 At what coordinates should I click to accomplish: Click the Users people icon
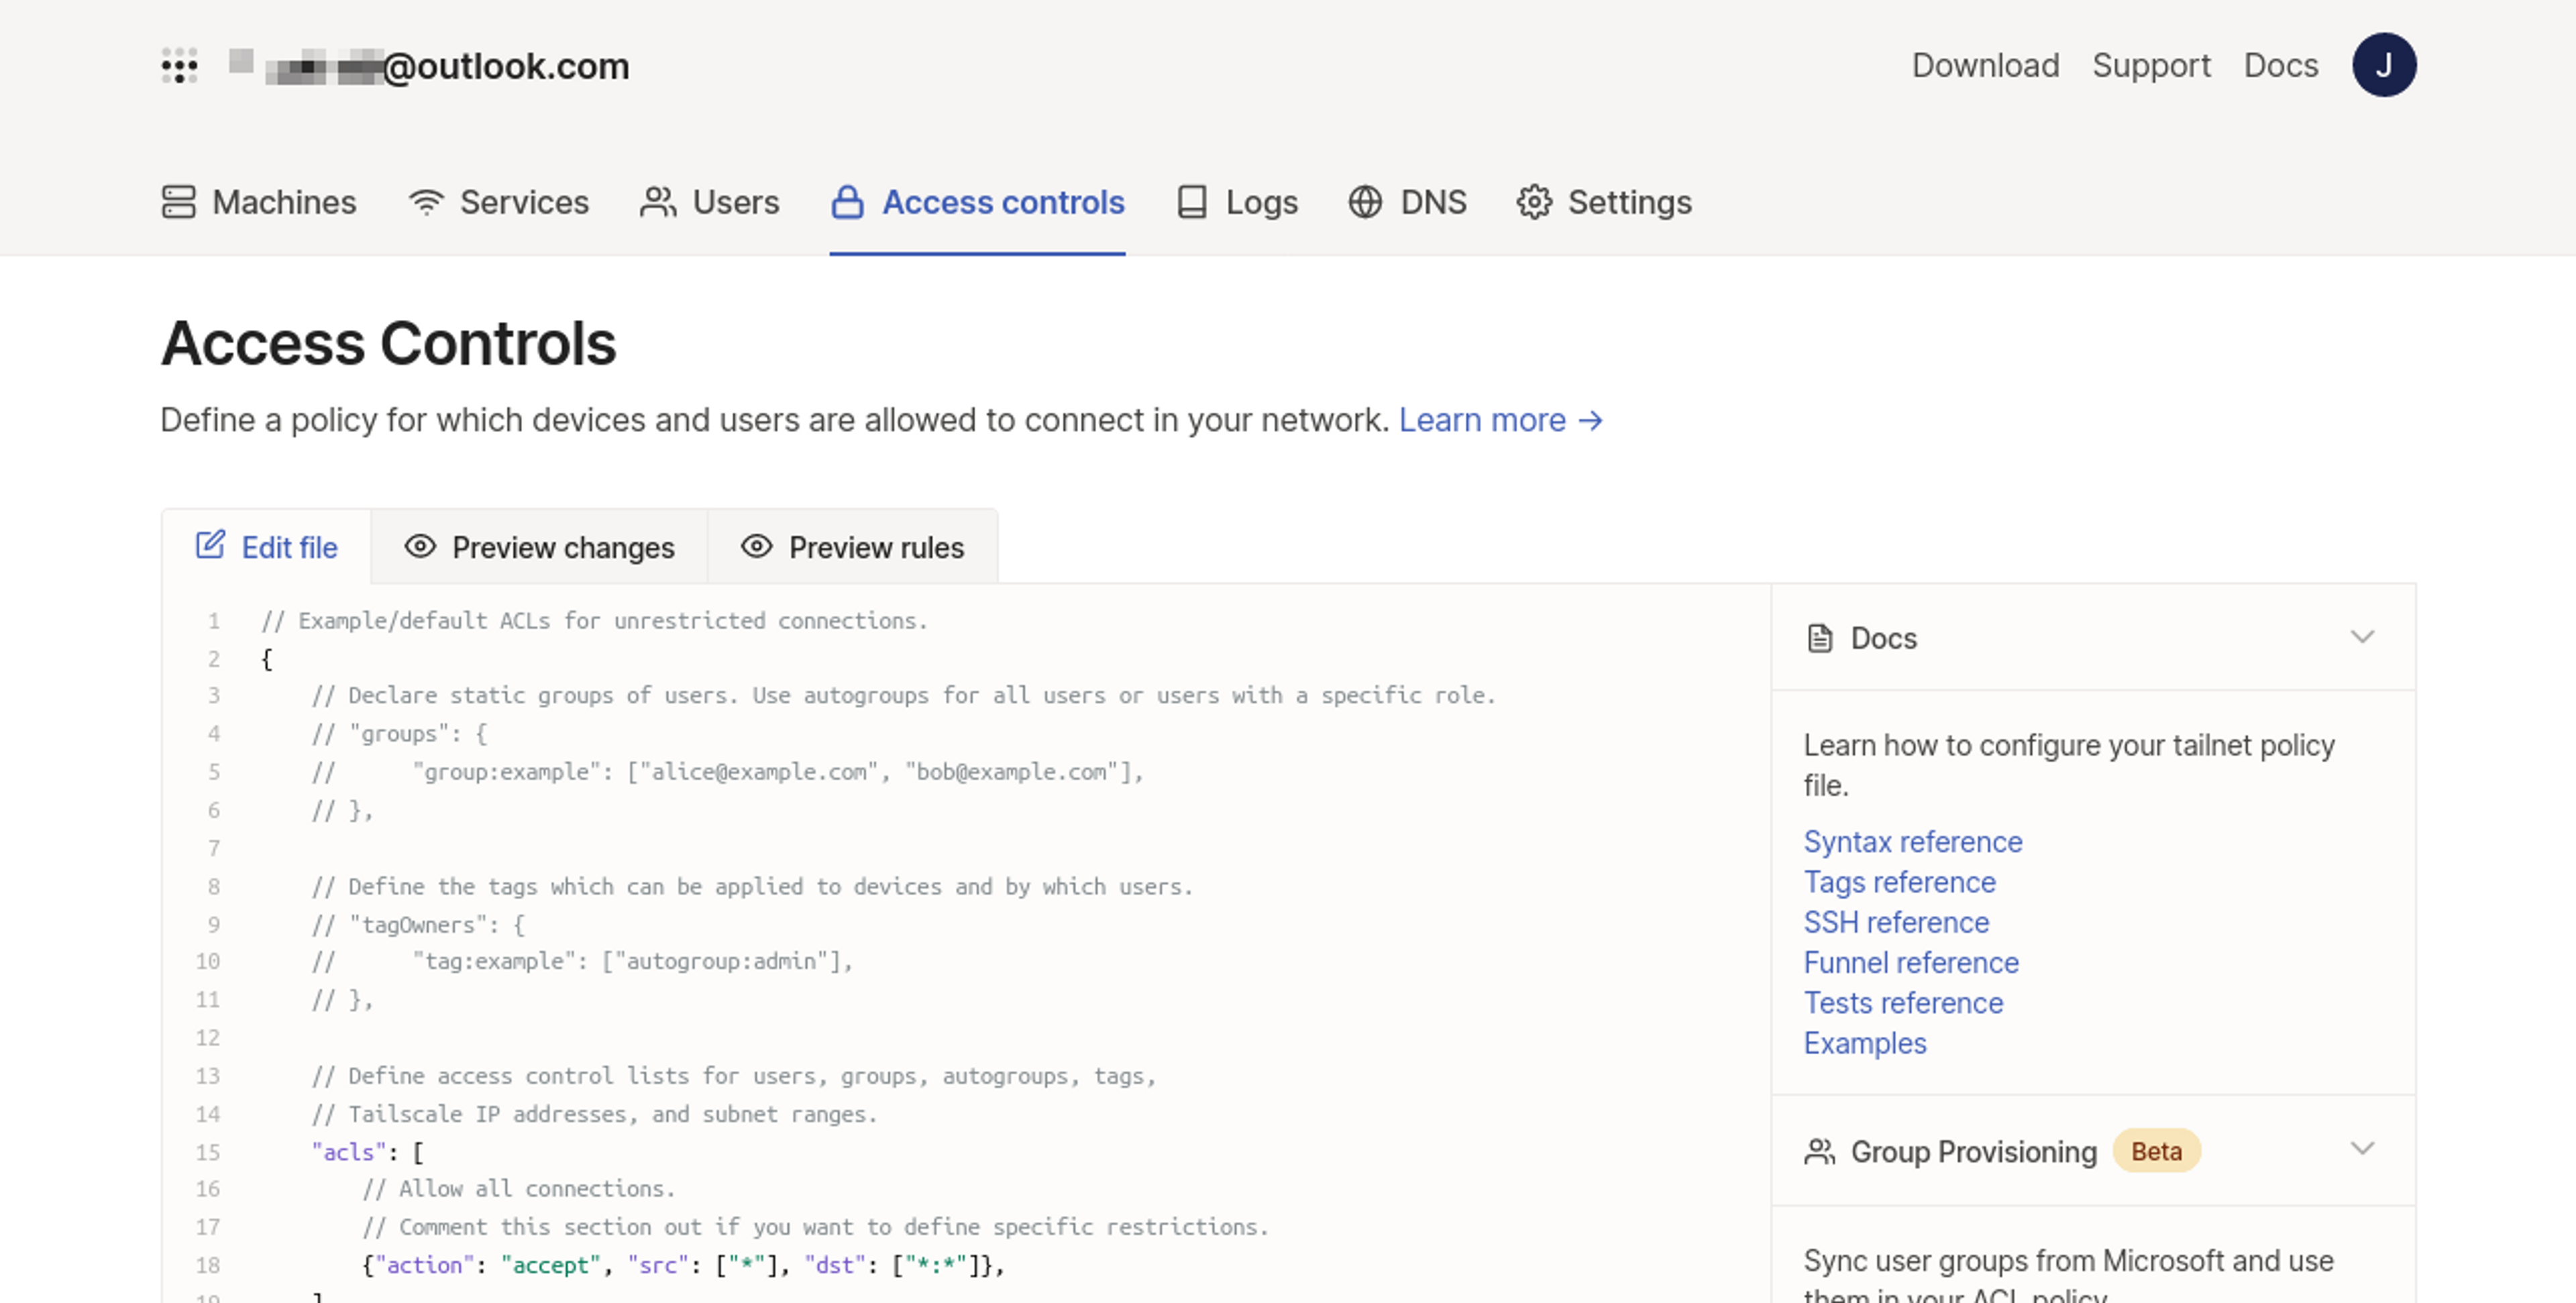pyautogui.click(x=657, y=202)
